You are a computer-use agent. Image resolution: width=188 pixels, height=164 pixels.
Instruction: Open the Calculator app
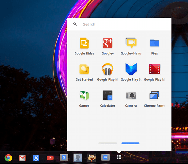point(107,95)
